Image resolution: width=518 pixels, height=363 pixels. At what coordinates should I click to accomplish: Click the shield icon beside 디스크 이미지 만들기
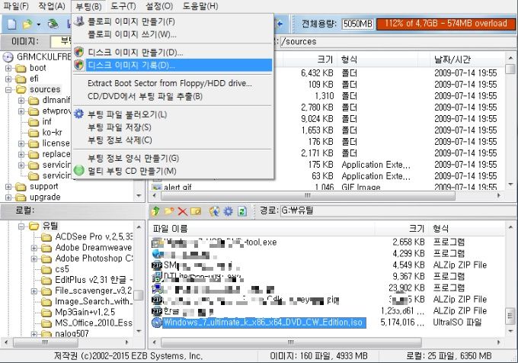[79, 52]
